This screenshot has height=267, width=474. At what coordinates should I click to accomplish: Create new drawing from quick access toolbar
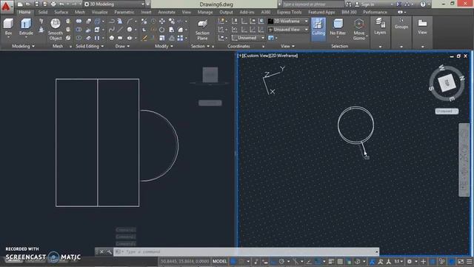20,4
